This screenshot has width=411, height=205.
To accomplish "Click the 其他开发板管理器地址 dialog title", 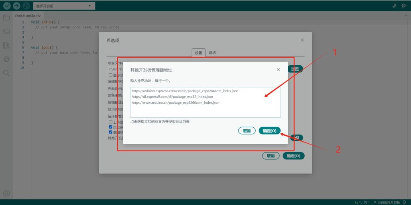I will pos(151,70).
